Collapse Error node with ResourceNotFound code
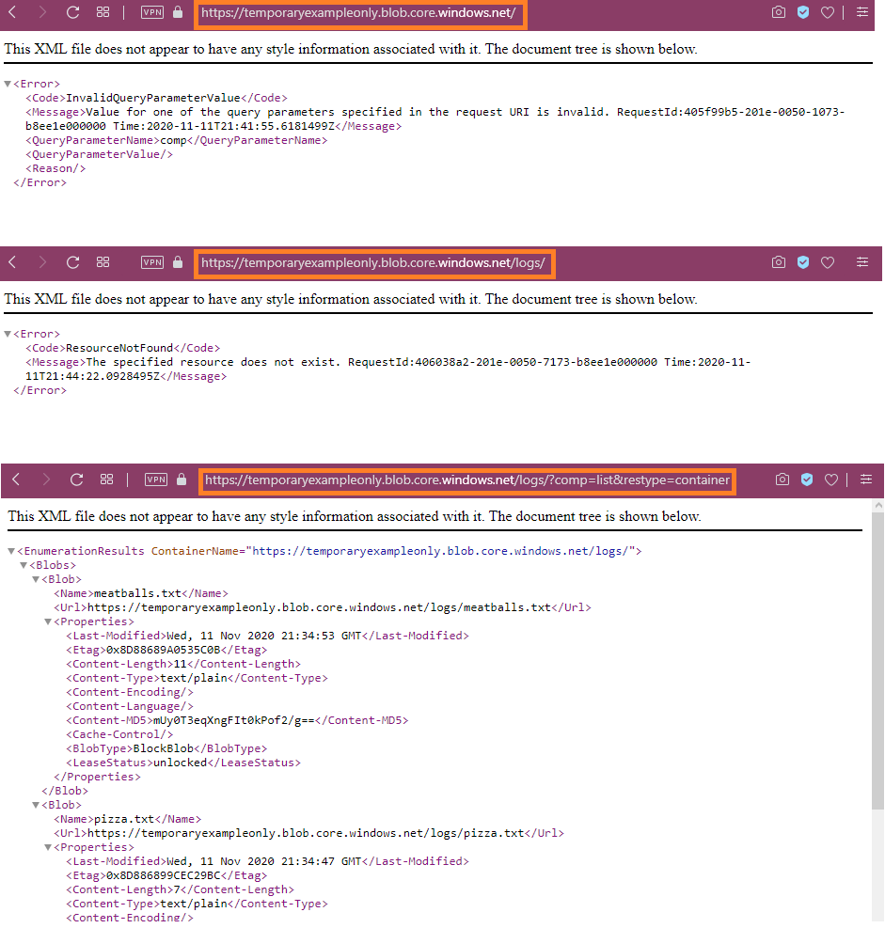The width and height of the screenshot is (885, 928). click(x=8, y=334)
